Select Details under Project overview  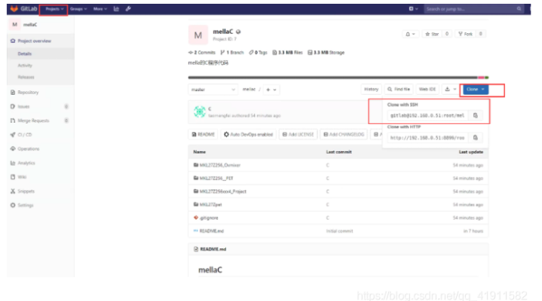coord(25,54)
